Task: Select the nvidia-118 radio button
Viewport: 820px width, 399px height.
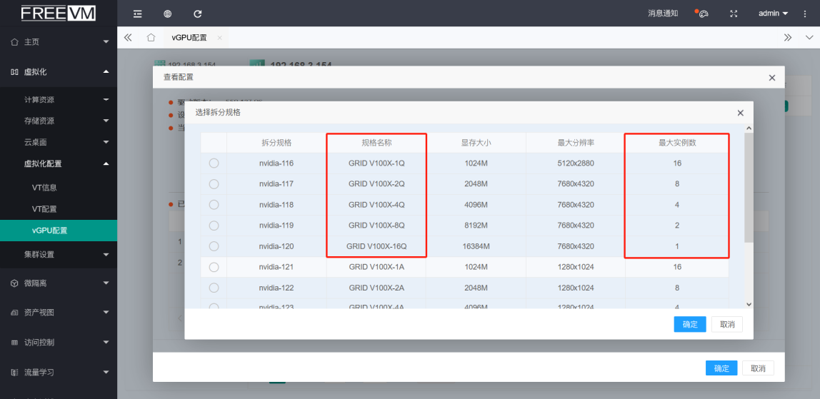Action: (214, 205)
